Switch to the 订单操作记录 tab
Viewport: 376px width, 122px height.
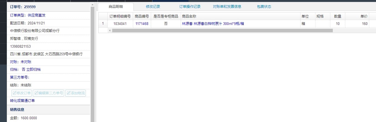pos(190,7)
